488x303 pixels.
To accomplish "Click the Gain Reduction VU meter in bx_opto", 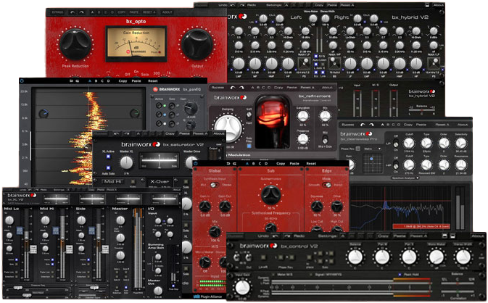I will click(136, 43).
